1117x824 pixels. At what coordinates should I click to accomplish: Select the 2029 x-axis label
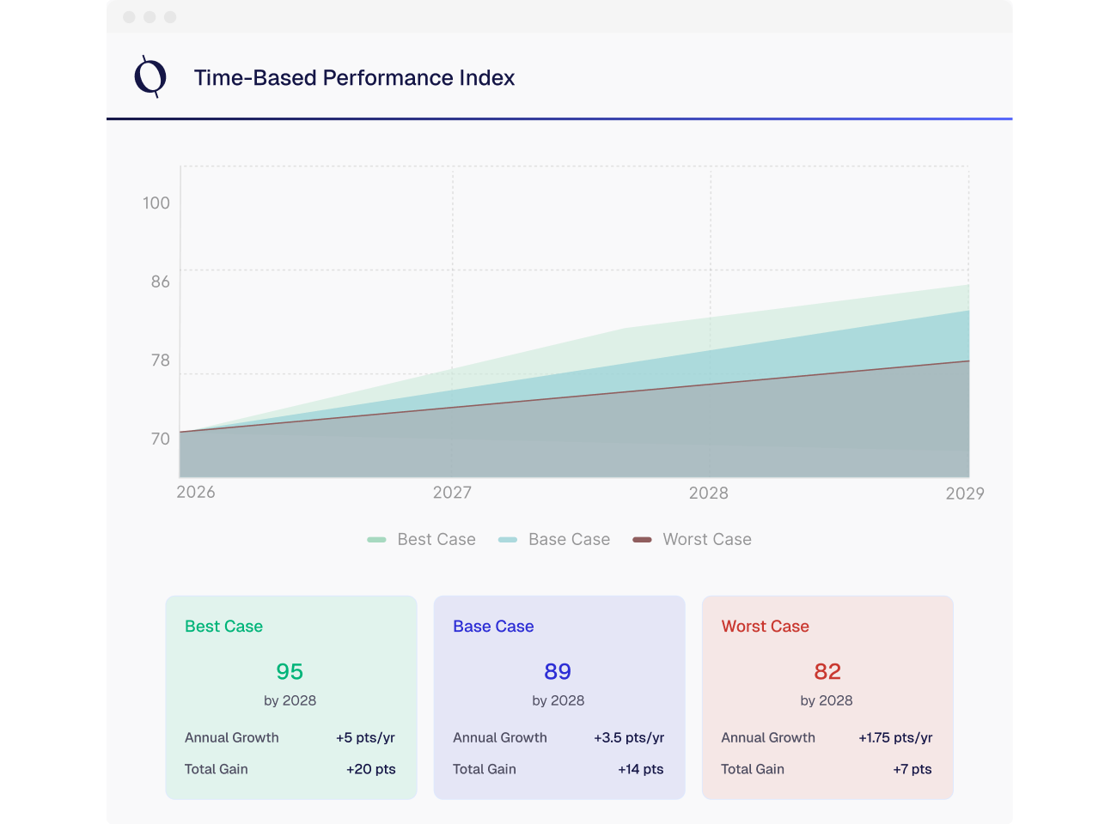click(964, 494)
